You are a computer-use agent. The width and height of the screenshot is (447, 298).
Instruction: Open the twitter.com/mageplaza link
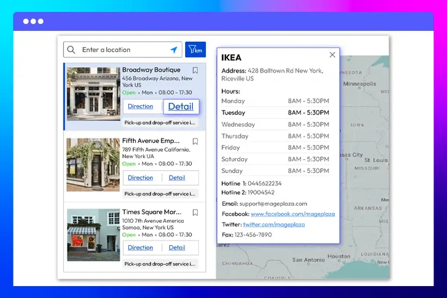(274, 224)
